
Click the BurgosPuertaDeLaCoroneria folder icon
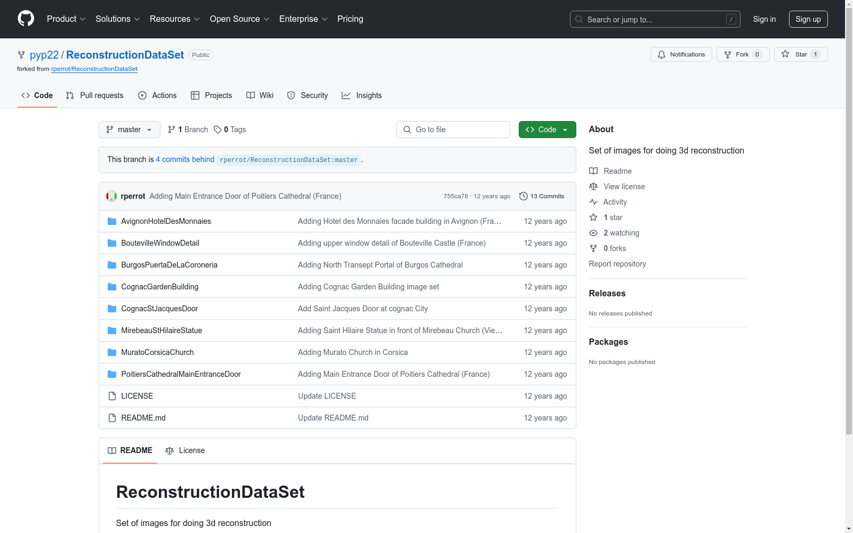point(112,265)
